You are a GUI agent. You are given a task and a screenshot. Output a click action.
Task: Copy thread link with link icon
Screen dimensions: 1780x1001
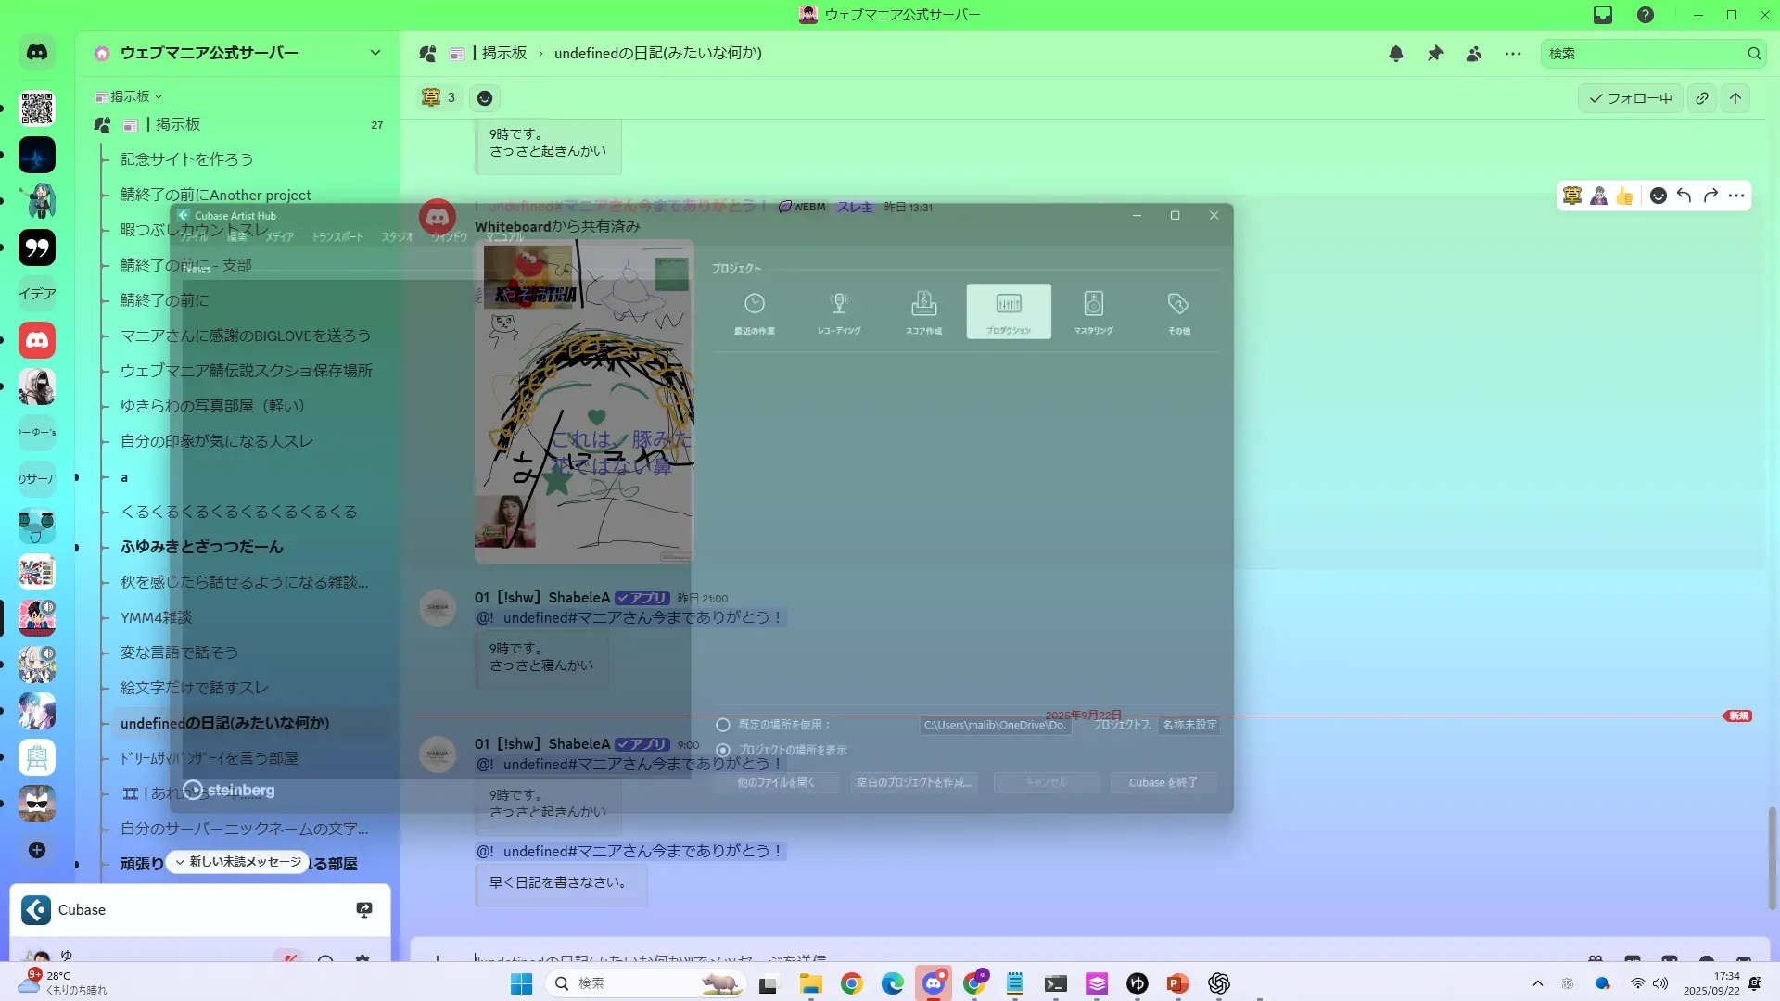tap(1702, 98)
